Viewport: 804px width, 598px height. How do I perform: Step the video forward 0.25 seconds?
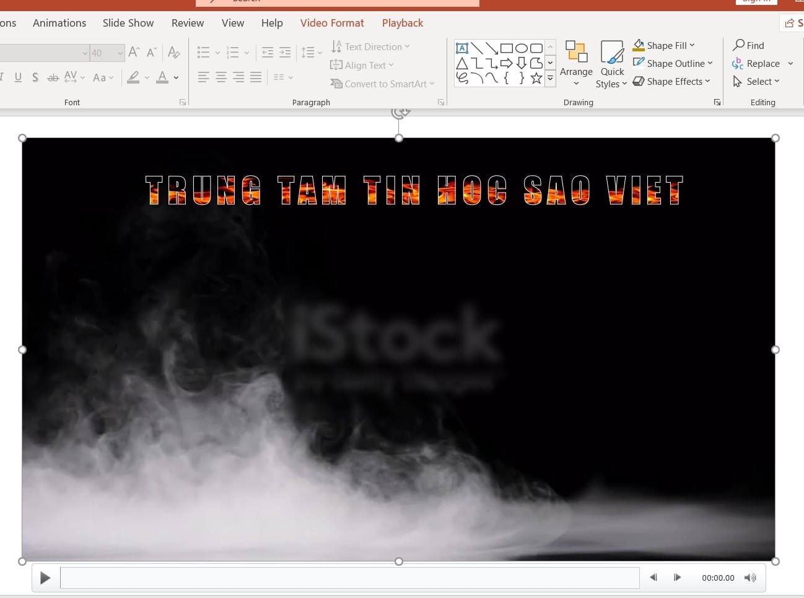click(677, 578)
